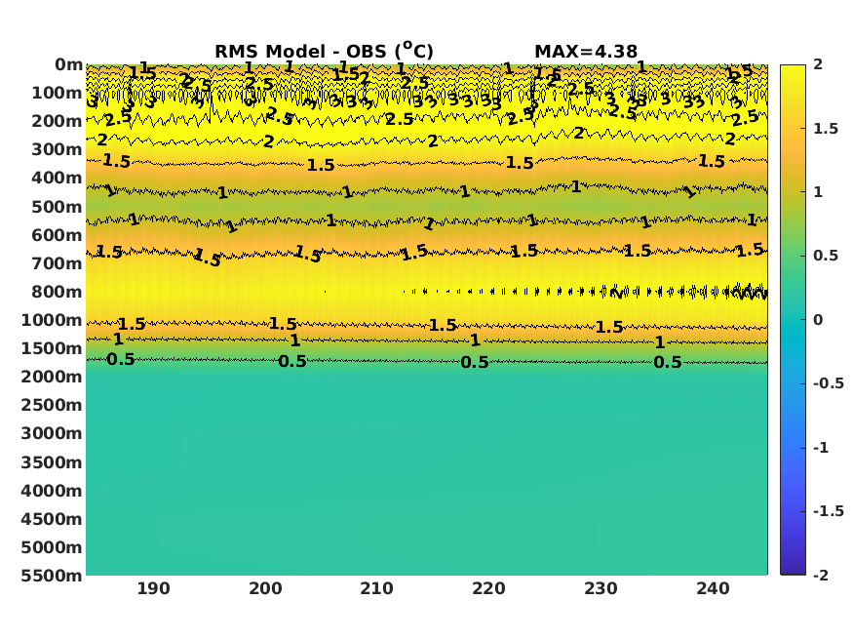
Task: Click the colorbar tick label -2
Action: [821, 576]
